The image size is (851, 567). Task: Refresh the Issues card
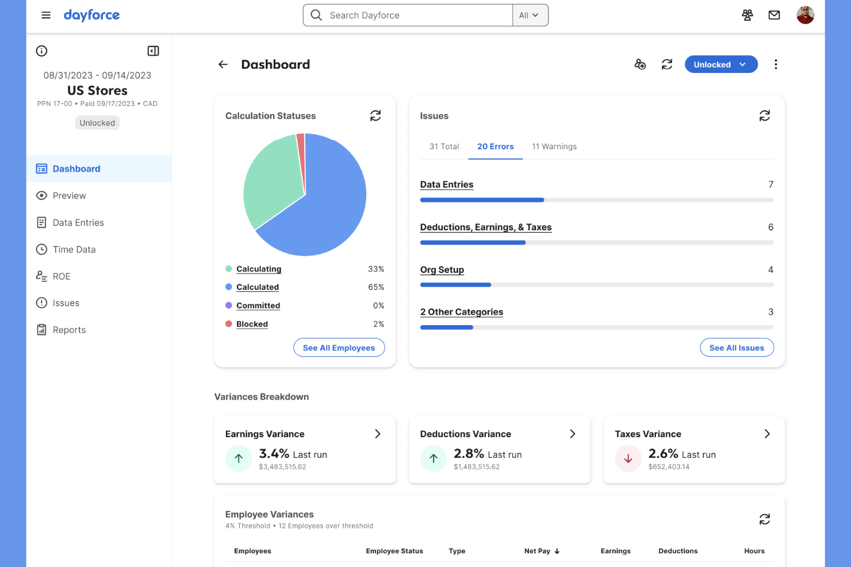coord(764,115)
